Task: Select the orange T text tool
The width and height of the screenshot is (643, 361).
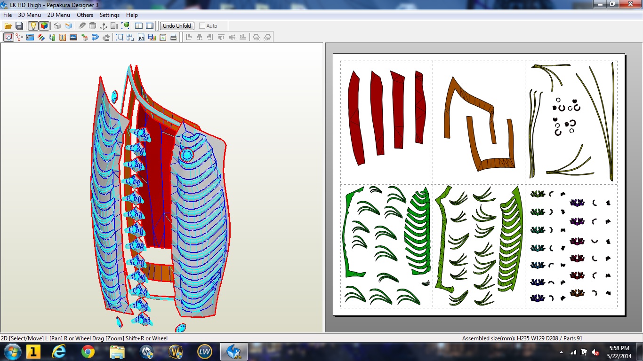Action: pos(63,37)
